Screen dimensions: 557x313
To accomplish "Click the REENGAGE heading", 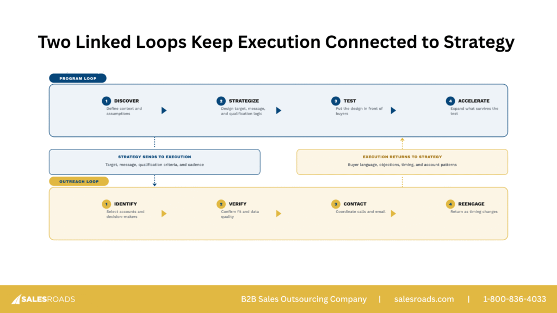I will pyautogui.click(x=471, y=204).
